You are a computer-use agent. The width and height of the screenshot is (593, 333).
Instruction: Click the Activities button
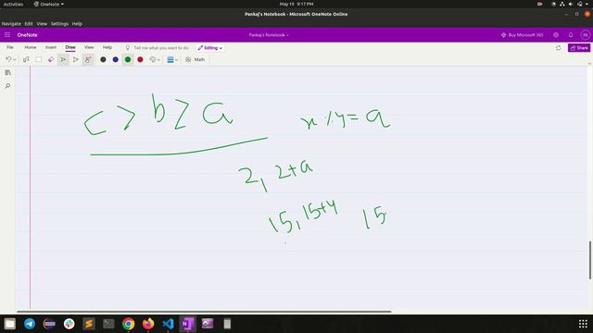[13, 4]
